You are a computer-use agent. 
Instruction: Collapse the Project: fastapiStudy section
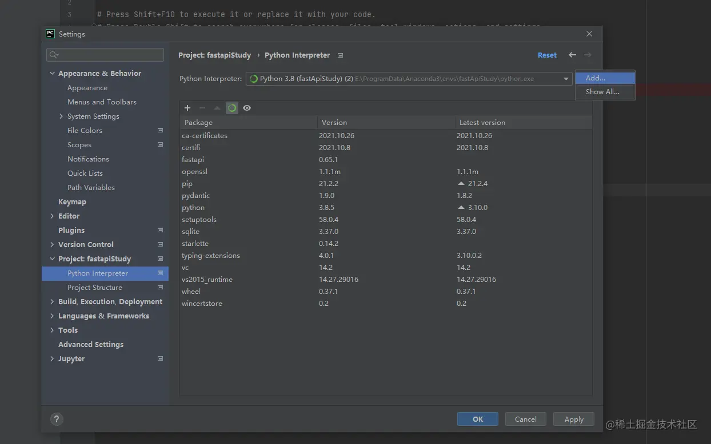(53, 259)
